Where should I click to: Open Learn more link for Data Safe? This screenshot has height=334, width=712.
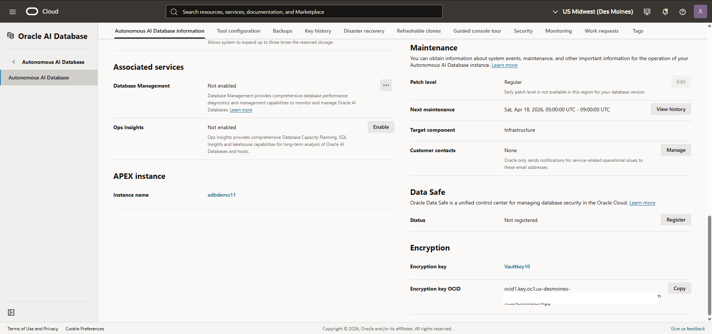click(642, 203)
